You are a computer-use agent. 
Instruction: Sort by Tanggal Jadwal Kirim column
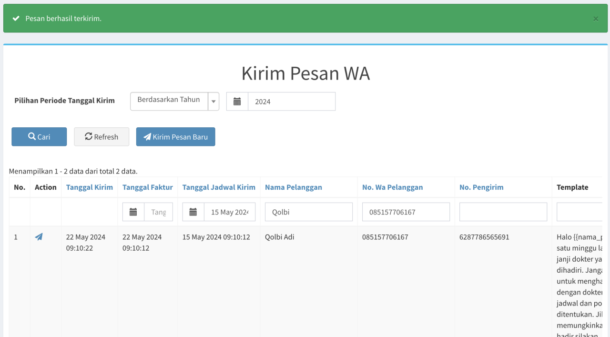tap(219, 187)
